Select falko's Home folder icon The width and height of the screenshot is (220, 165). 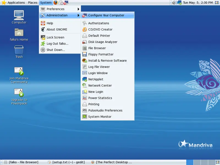click(19, 35)
